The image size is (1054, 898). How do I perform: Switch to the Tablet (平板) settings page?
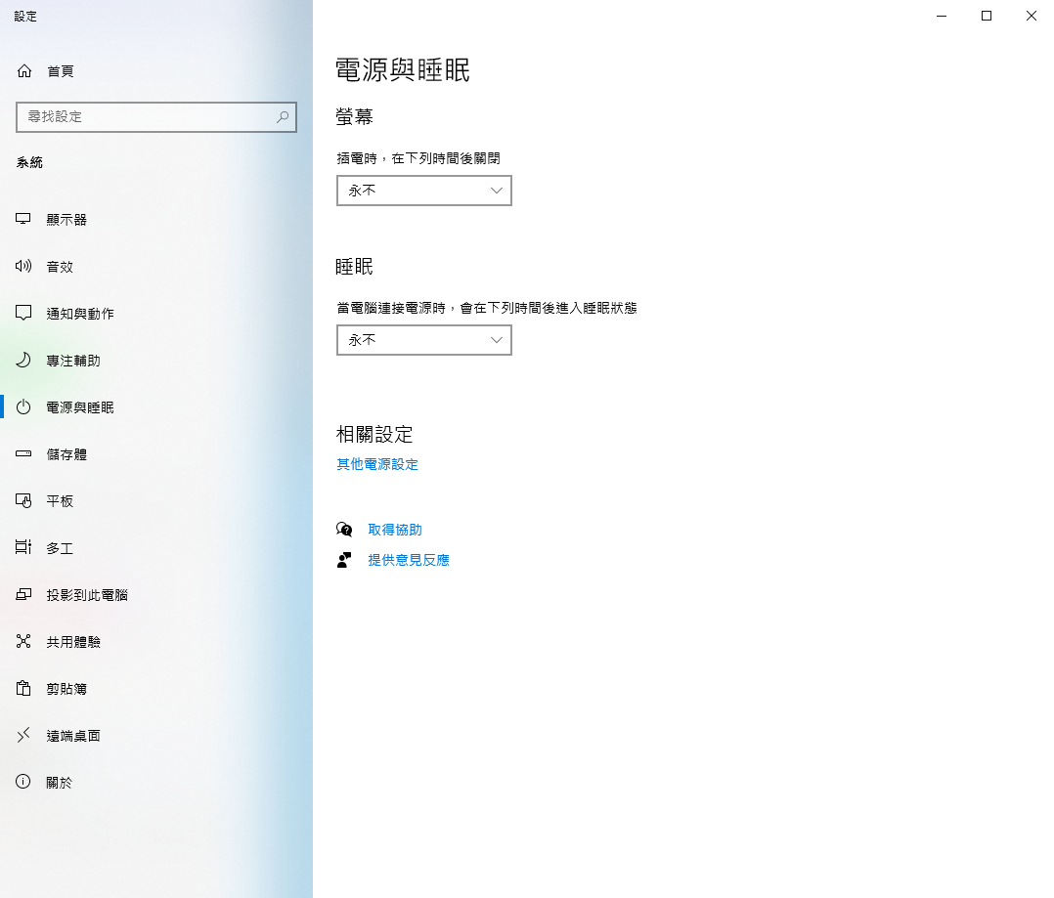(x=60, y=501)
